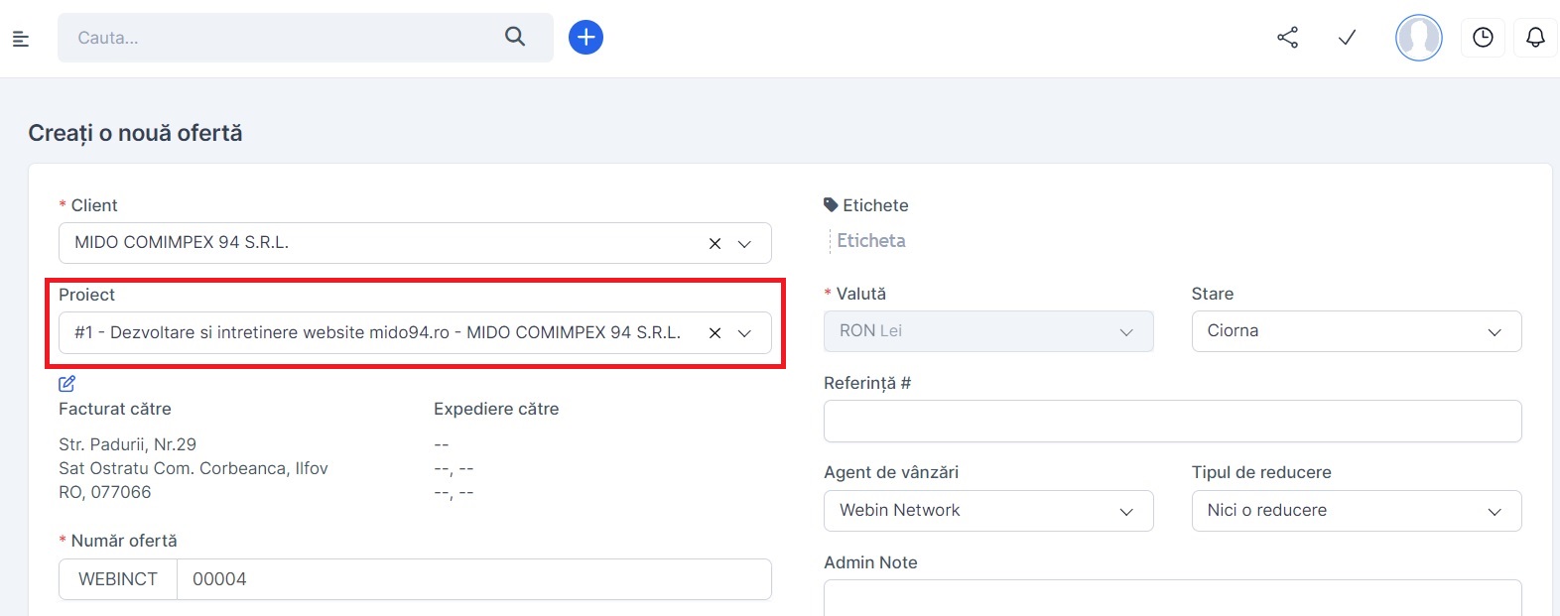This screenshot has height=616, width=1560.
Task: Click the Admin Note text area
Action: (1173, 597)
